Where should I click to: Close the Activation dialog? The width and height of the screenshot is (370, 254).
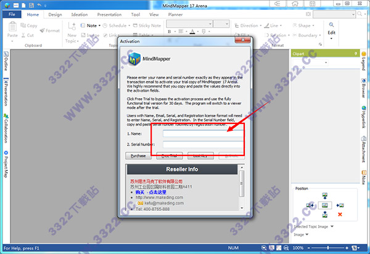coord(242,40)
